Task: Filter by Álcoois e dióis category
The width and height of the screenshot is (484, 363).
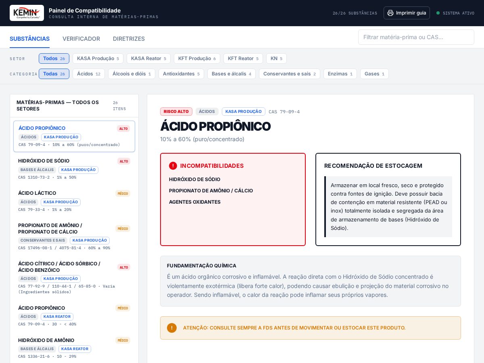Action: point(131,74)
